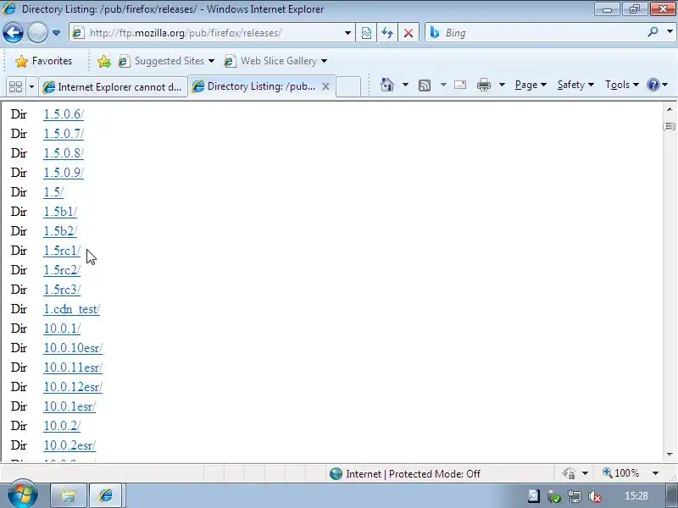
Task: Refresh the page with the Refresh icon
Action: (x=387, y=33)
